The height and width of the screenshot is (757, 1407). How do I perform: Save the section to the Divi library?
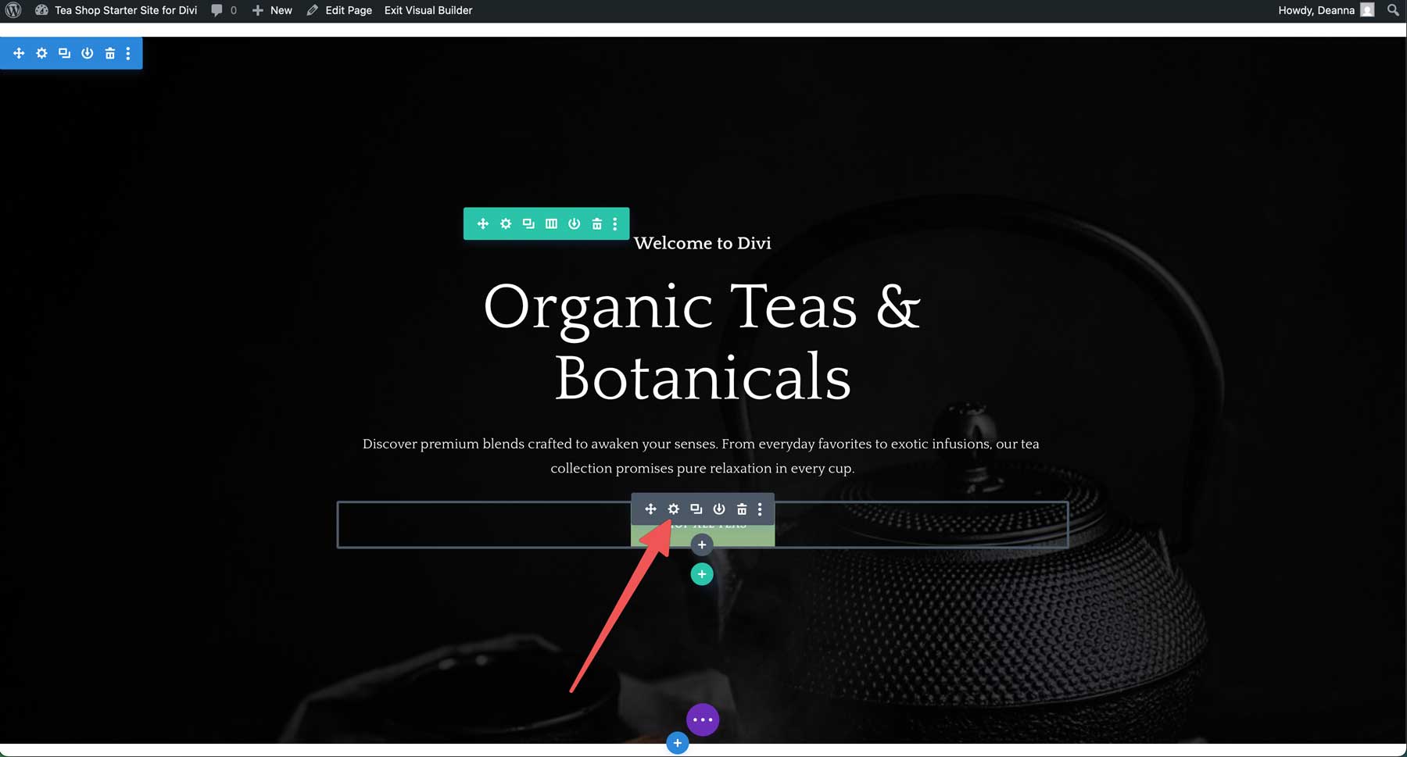tap(87, 53)
